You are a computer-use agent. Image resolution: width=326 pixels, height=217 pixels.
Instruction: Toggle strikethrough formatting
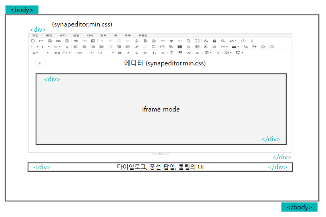click(145, 53)
